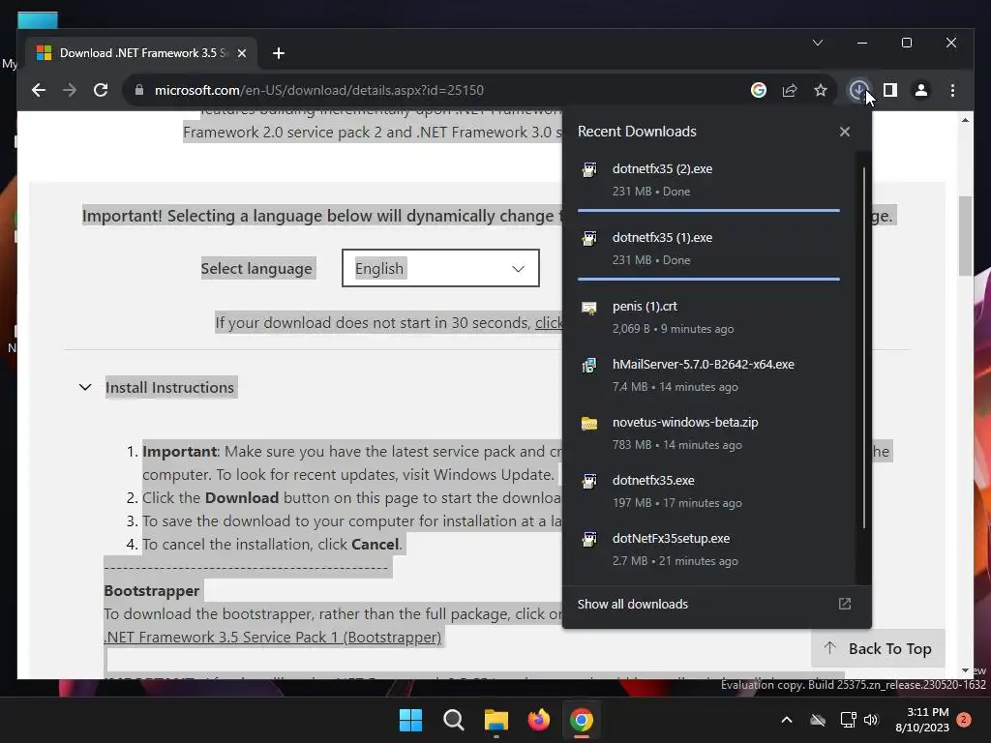Toggle the Chrome downloads toolbar button
The width and height of the screenshot is (991, 743).
pyautogui.click(x=857, y=90)
